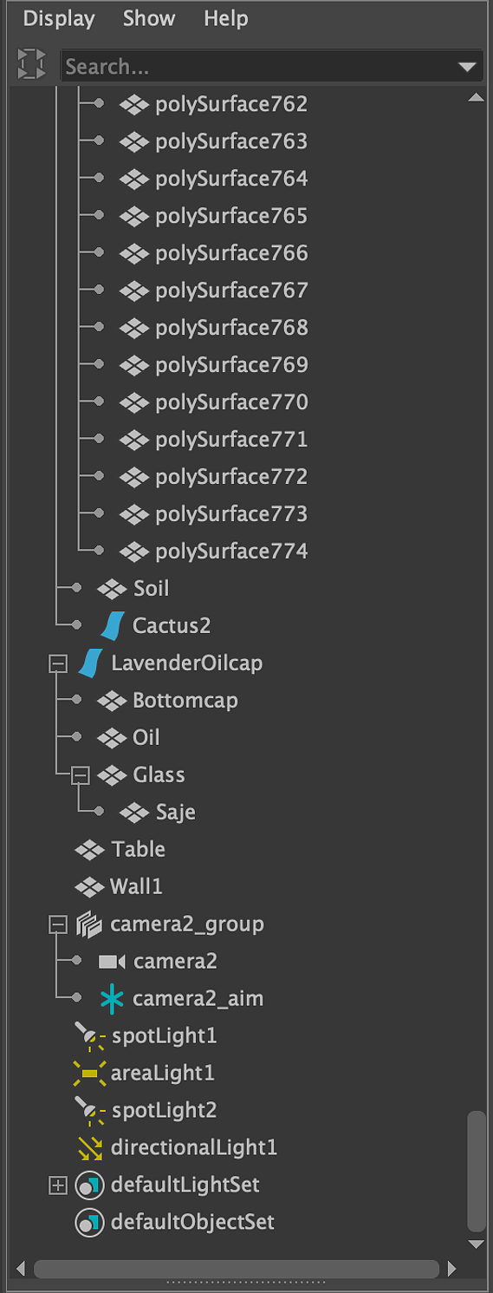The width and height of the screenshot is (493, 1293).
Task: Open the search field dropdown arrow
Action: click(x=467, y=67)
